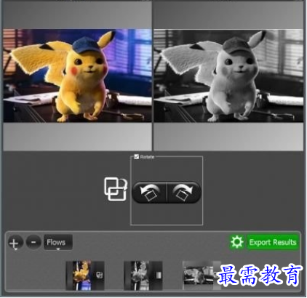Open the green gear export settings
This screenshot has height=298, width=307.
236,242
